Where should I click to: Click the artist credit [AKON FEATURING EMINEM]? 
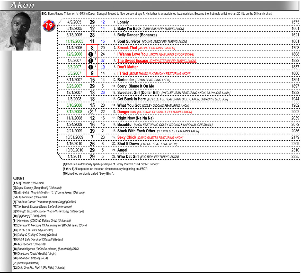point(157,48)
